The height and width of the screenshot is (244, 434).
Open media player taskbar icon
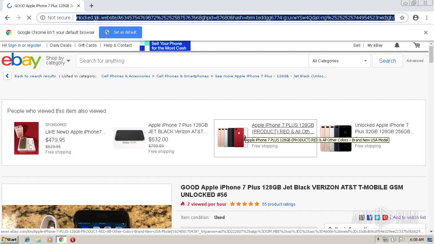click(x=50, y=240)
